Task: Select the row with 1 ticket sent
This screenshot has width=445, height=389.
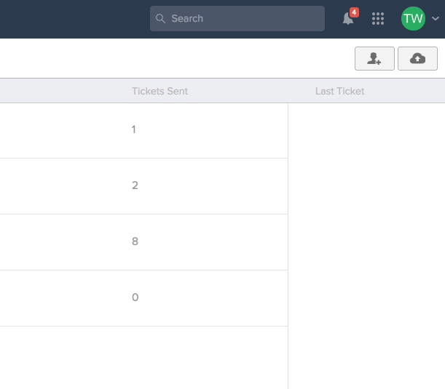Action: point(144,131)
